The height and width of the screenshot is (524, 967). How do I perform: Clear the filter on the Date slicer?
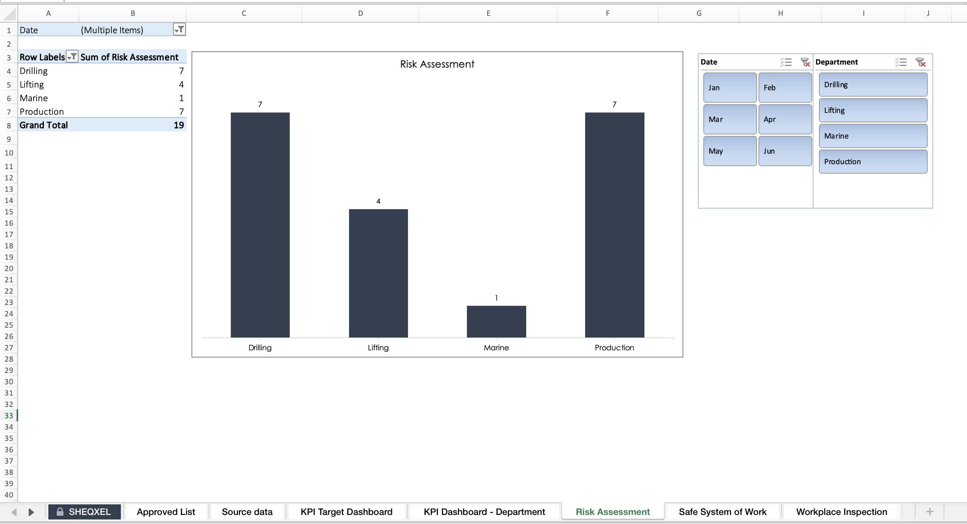(805, 62)
